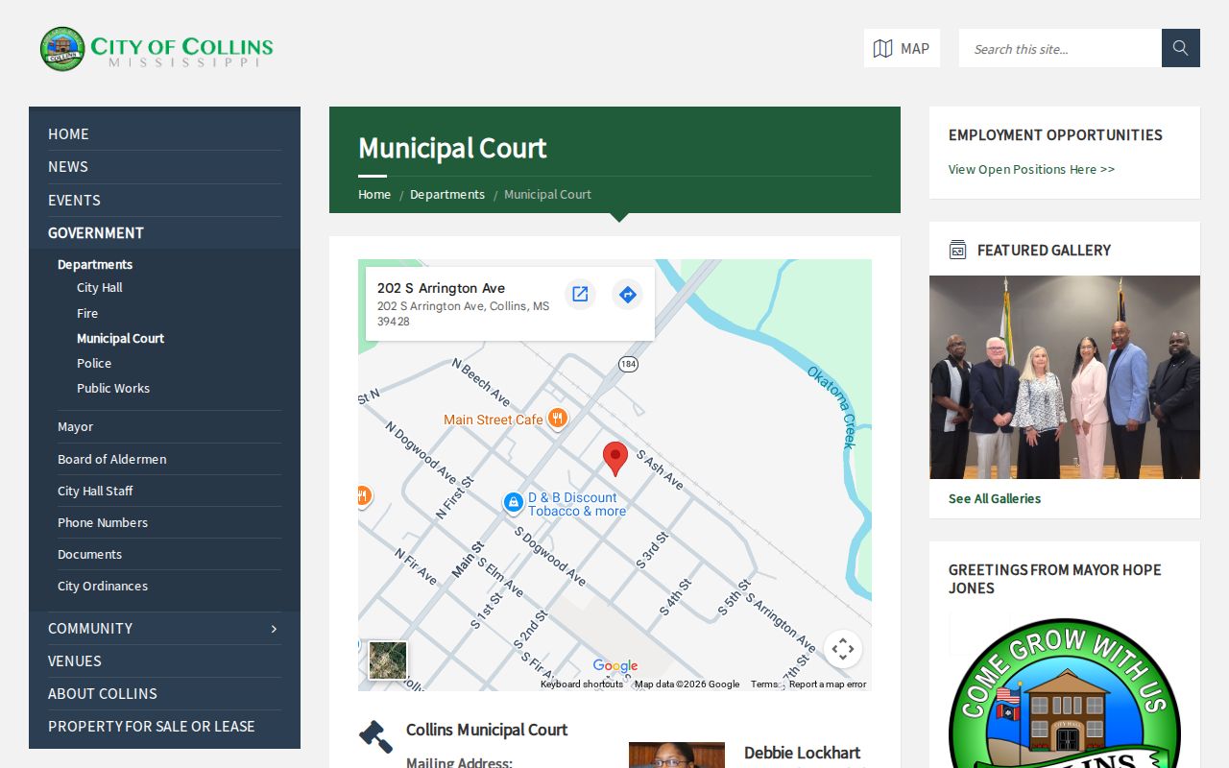
Task: Click 202 S Arrington Ave address title
Action: [x=441, y=288]
